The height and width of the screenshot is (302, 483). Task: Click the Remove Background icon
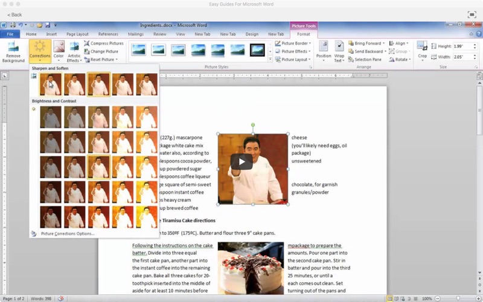pyautogui.click(x=13, y=51)
